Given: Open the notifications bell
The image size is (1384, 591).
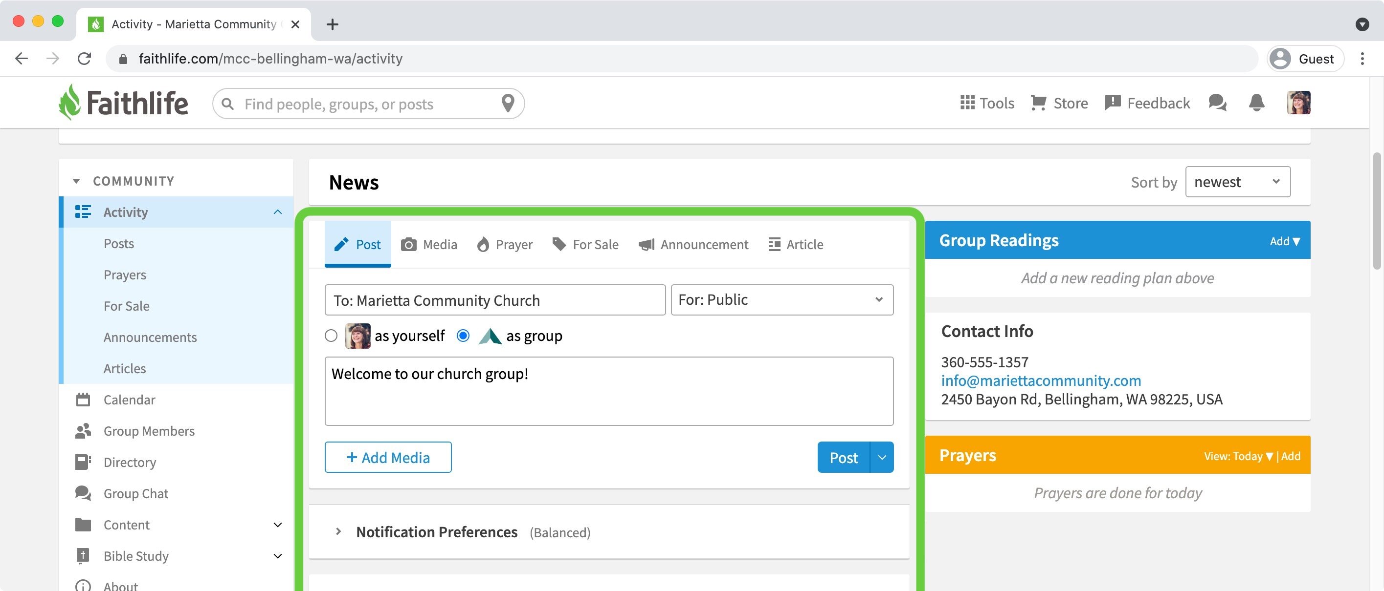Looking at the screenshot, I should (1256, 103).
